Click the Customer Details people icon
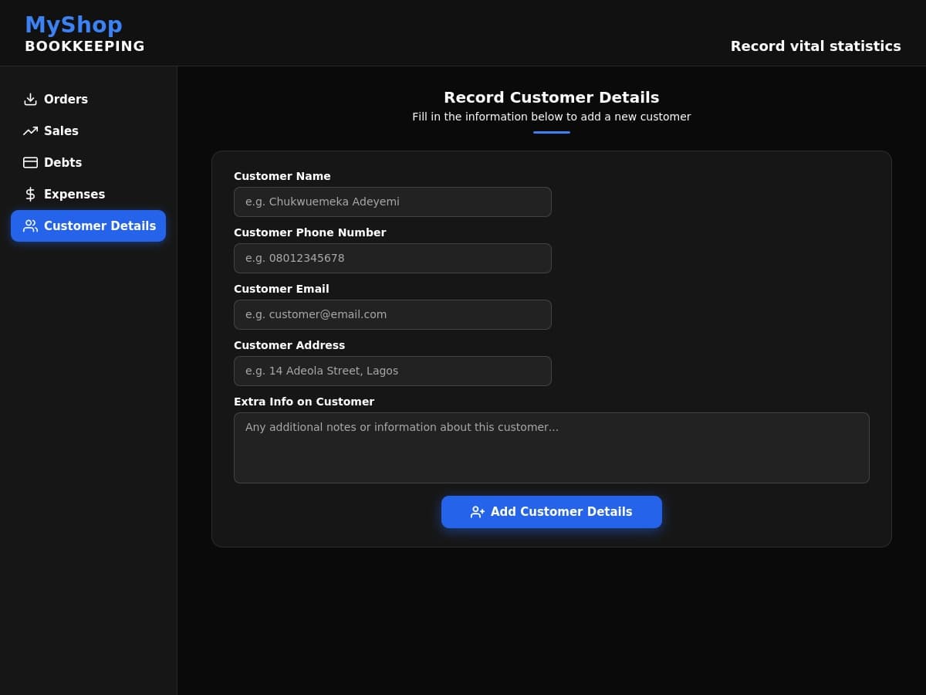 [x=30, y=225]
